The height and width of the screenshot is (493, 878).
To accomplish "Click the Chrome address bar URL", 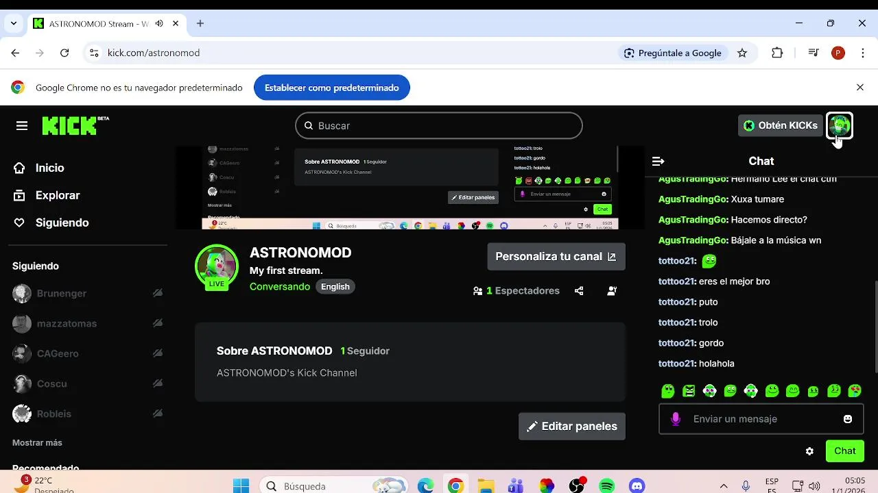I will coord(154,53).
